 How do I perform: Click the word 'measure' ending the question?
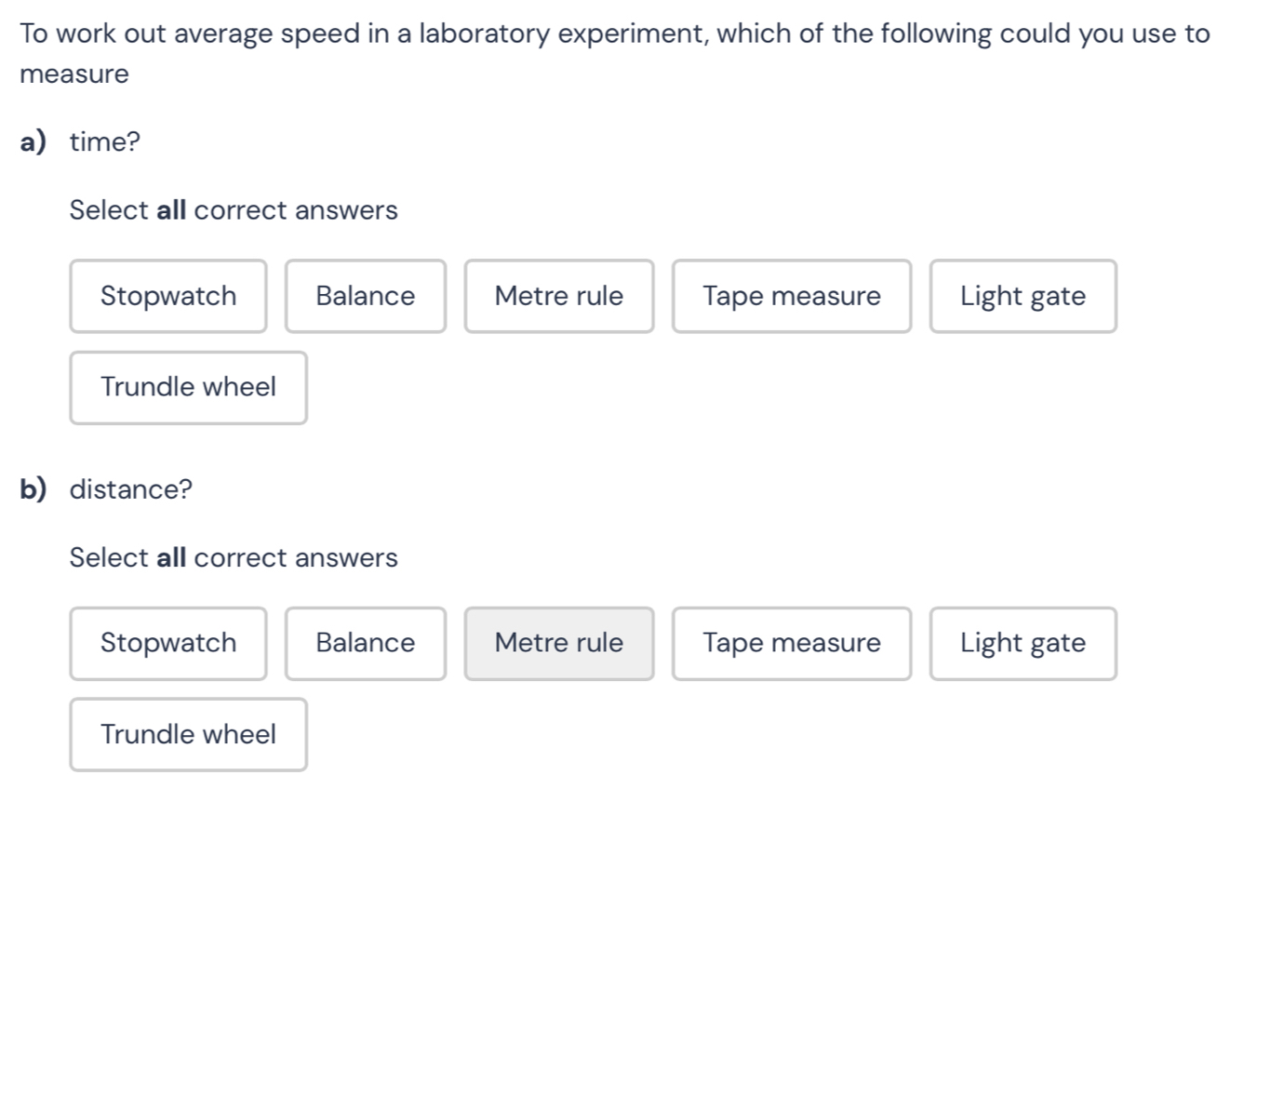tap(74, 74)
